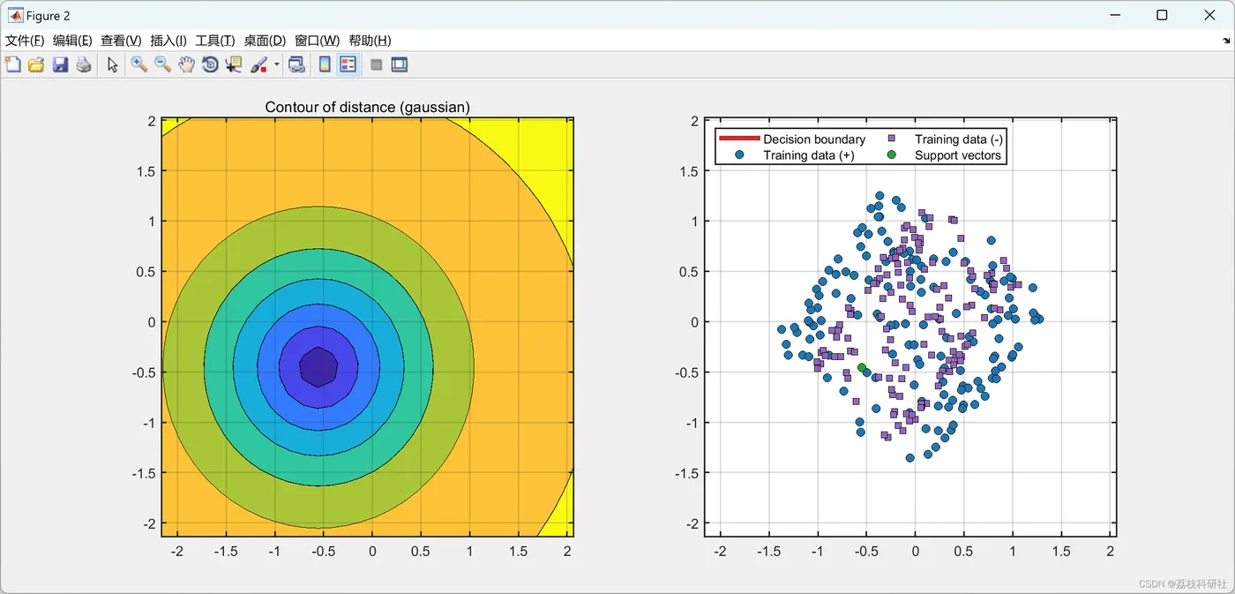Image resolution: width=1235 pixels, height=594 pixels.
Task: Toggle the Insert Legend button
Action: [348, 64]
